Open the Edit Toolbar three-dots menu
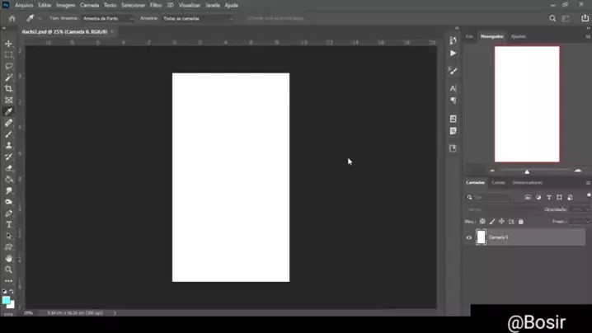This screenshot has height=333, width=592. (9, 281)
